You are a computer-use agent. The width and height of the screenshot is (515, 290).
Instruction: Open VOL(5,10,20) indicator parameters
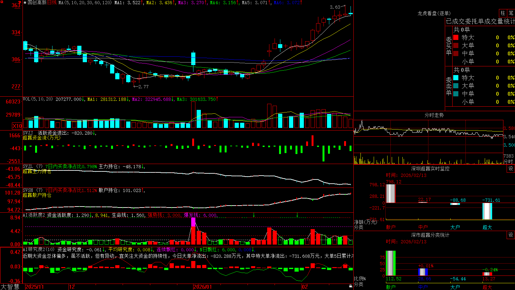[x=38, y=99]
